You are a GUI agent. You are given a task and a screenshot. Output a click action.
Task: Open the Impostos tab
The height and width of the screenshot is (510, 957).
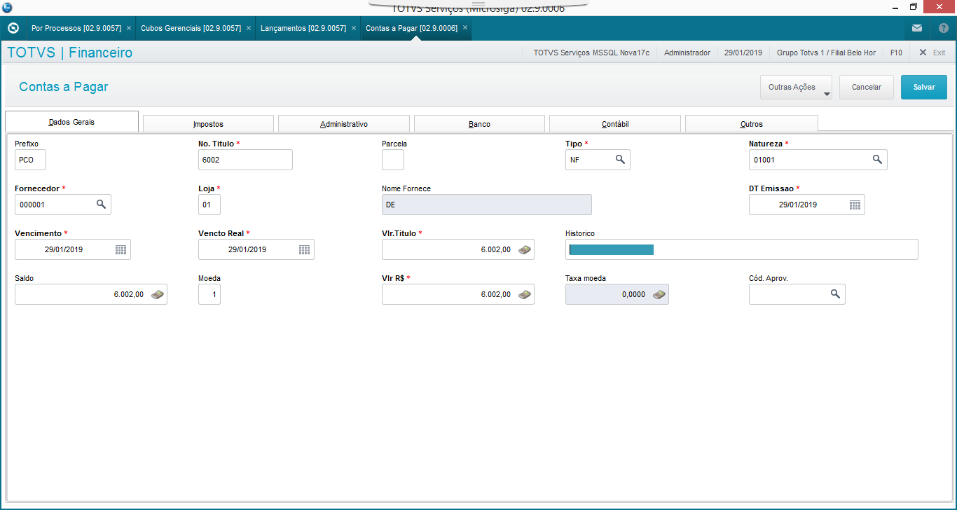(x=208, y=123)
